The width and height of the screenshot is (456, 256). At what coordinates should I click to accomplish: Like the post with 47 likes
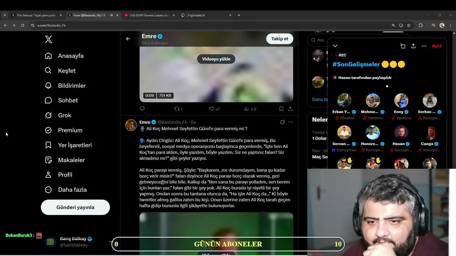tap(214, 109)
